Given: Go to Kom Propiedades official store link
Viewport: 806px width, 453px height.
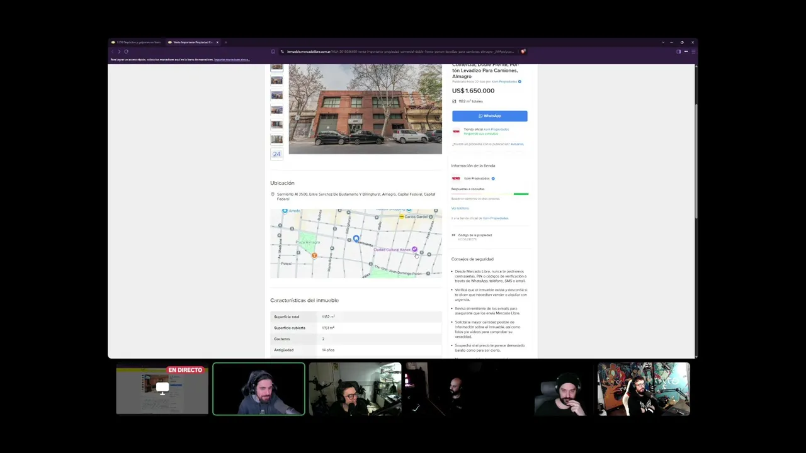Looking at the screenshot, I should [x=496, y=218].
